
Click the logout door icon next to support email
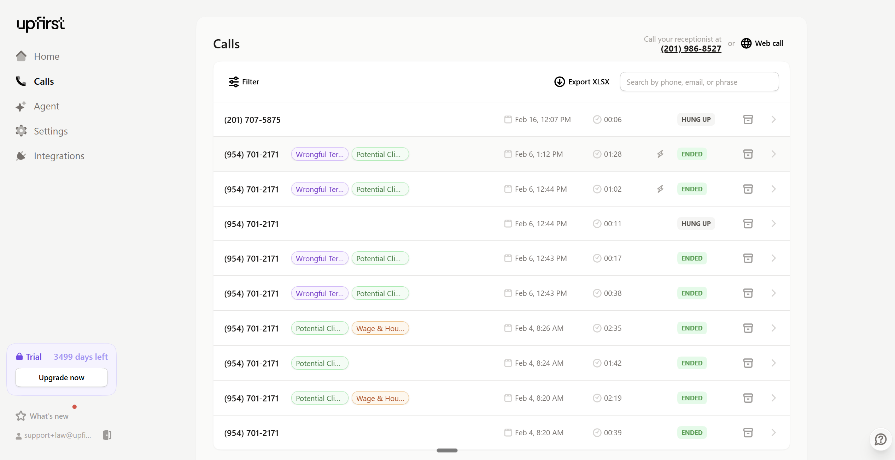click(107, 435)
